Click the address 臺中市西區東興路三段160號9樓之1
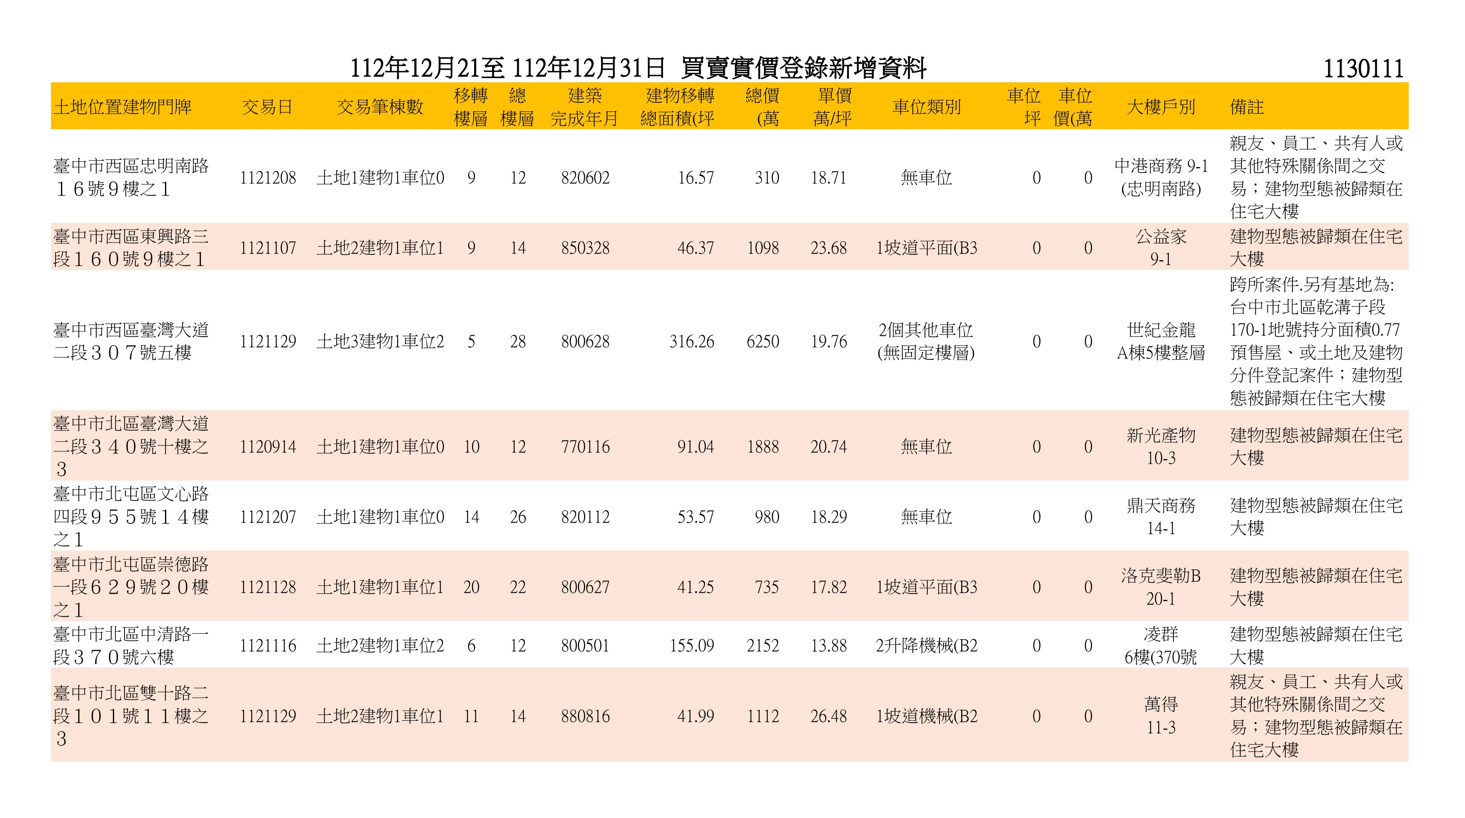Viewport: 1465px width, 818px height. point(131,248)
